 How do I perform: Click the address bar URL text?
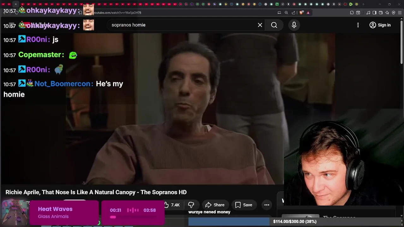(x=117, y=13)
